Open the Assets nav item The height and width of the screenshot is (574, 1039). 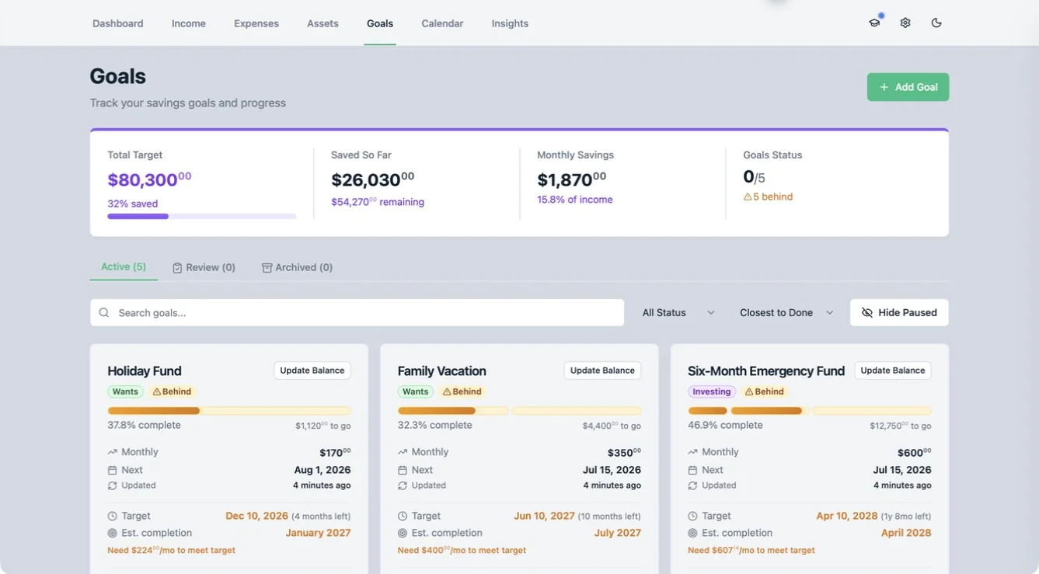[323, 23]
